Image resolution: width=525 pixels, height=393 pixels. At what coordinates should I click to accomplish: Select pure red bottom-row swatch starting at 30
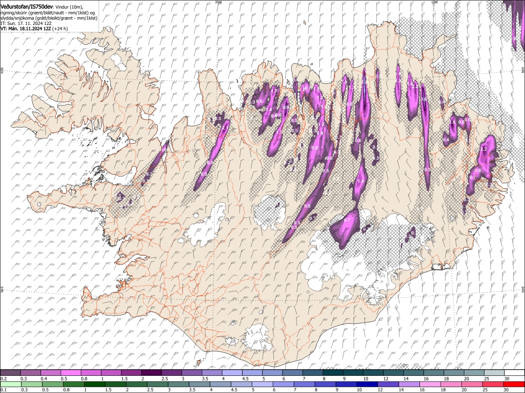point(514,384)
